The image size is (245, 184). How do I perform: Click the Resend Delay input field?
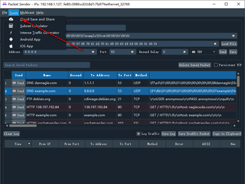(174, 52)
